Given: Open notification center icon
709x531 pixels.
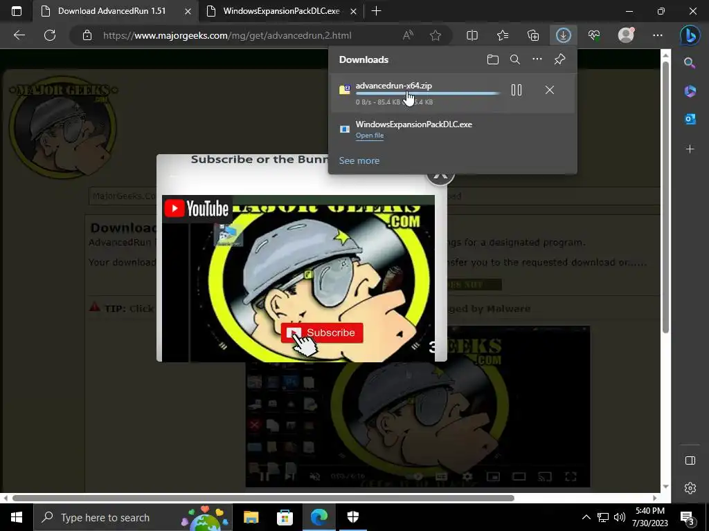Looking at the screenshot, I should click(688, 517).
